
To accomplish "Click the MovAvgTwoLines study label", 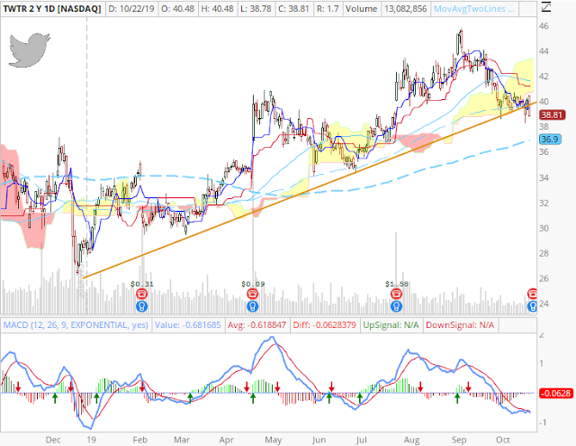I will 474,9.
